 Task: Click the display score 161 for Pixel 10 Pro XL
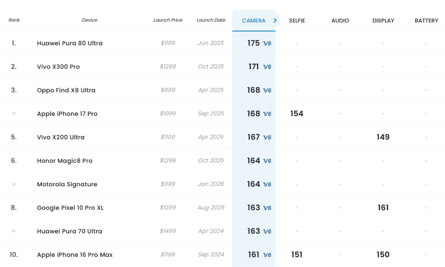click(383, 207)
